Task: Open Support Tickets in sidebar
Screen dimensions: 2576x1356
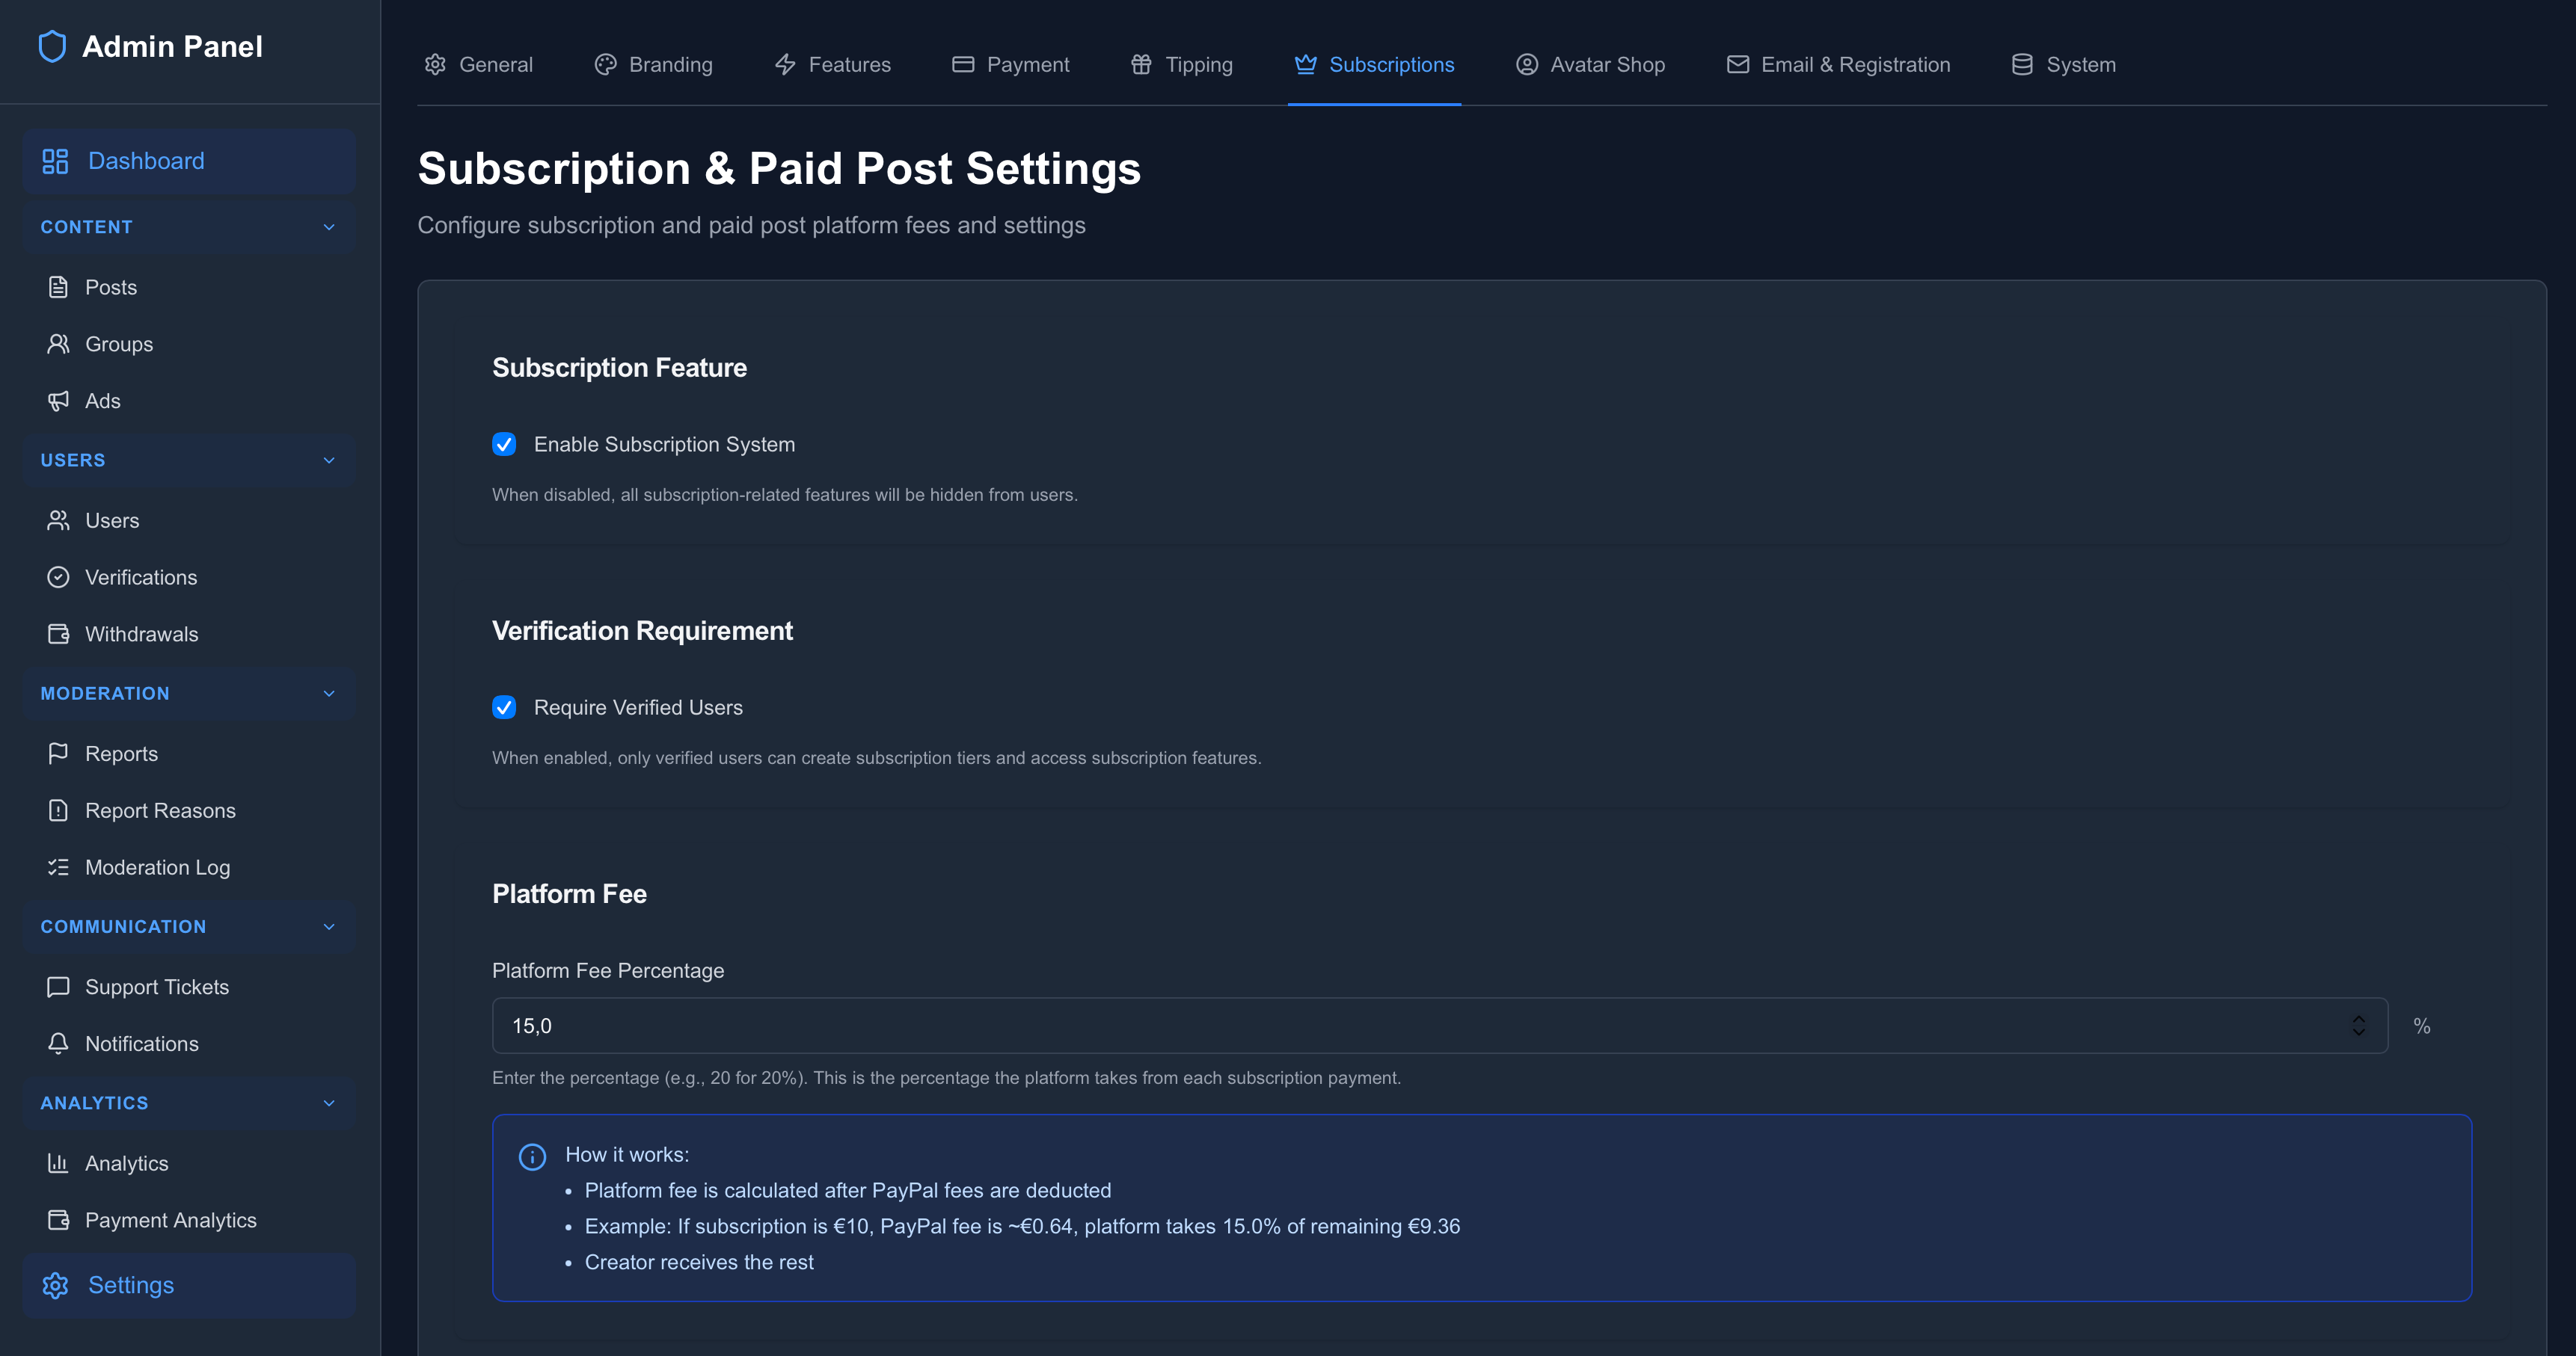Action: [156, 987]
